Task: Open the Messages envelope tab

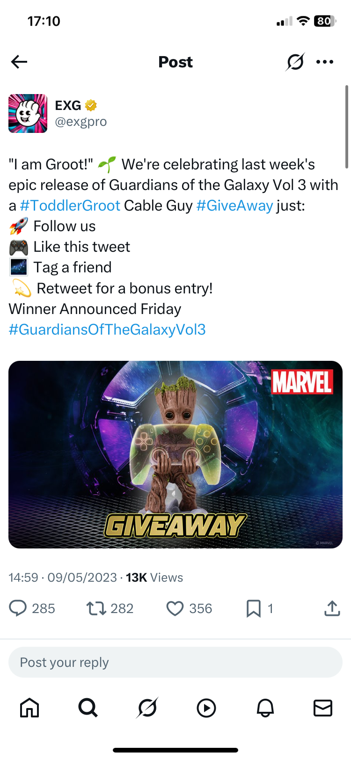Action: point(323,708)
